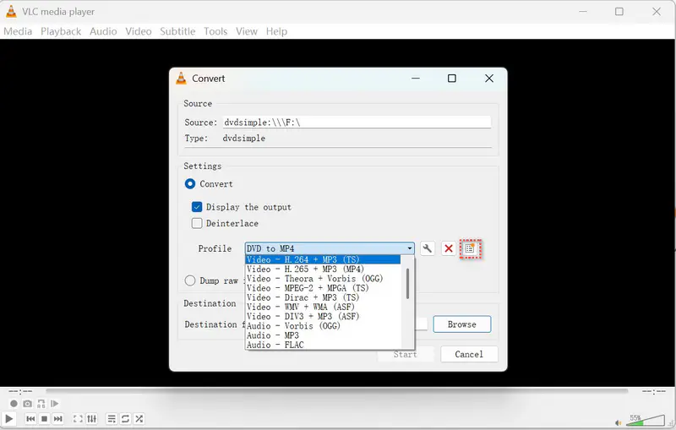Click the Source field with dvdsimple path

click(x=357, y=122)
